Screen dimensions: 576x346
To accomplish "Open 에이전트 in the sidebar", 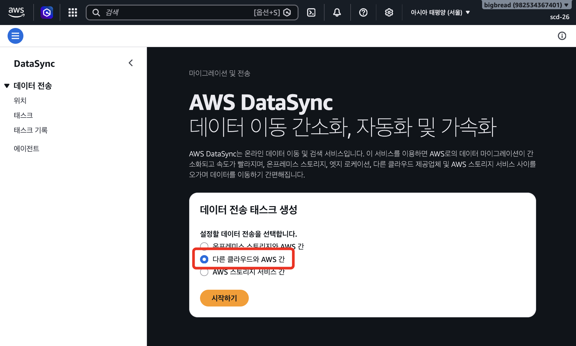I will point(26,148).
